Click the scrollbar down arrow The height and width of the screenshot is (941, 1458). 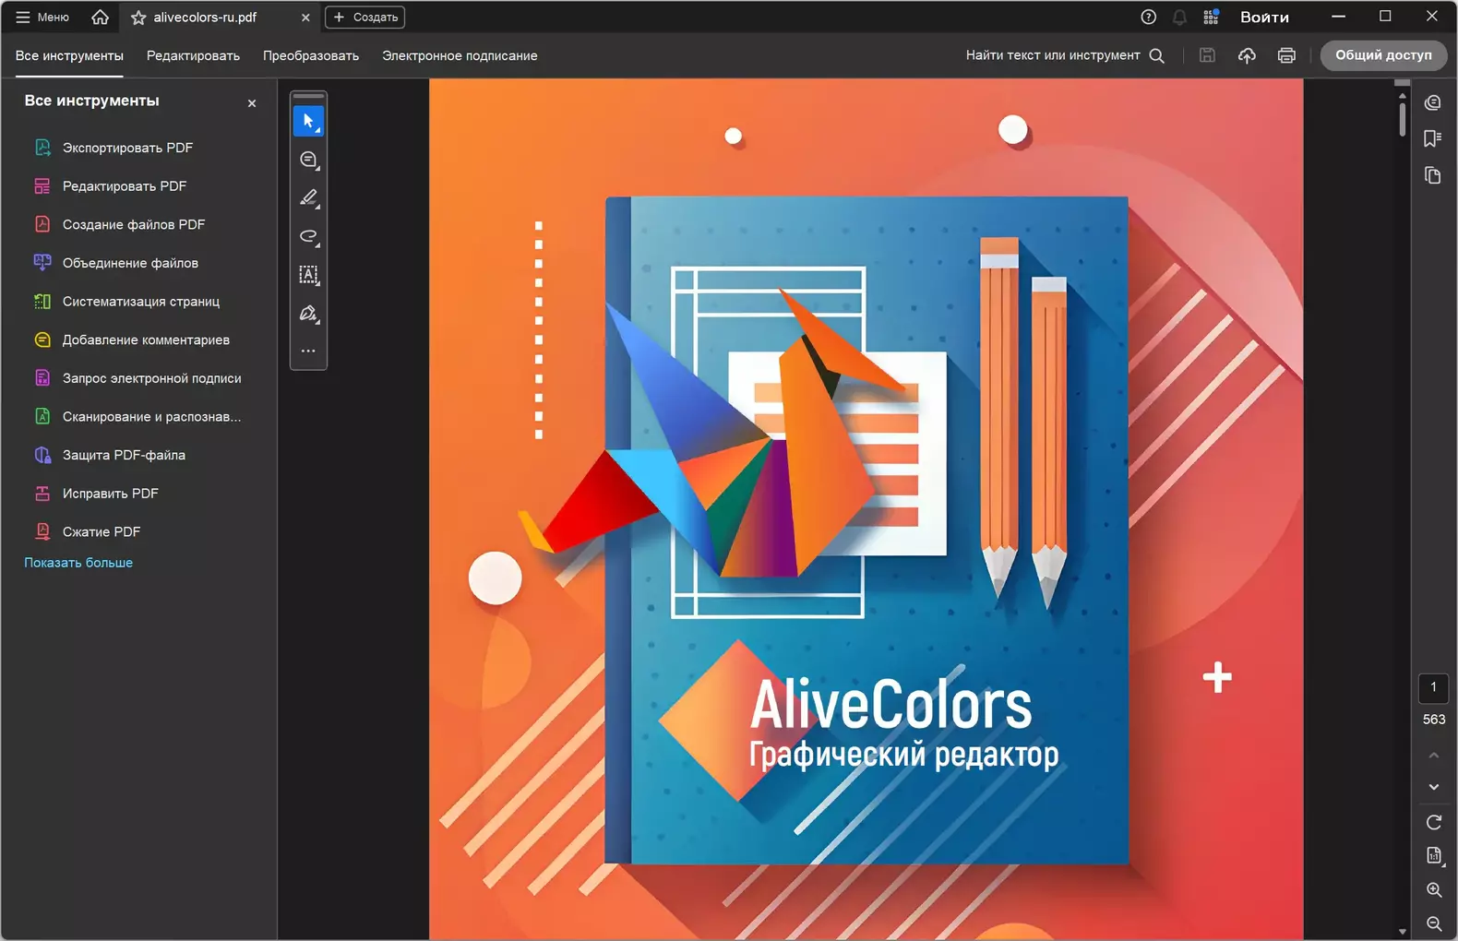click(1402, 932)
